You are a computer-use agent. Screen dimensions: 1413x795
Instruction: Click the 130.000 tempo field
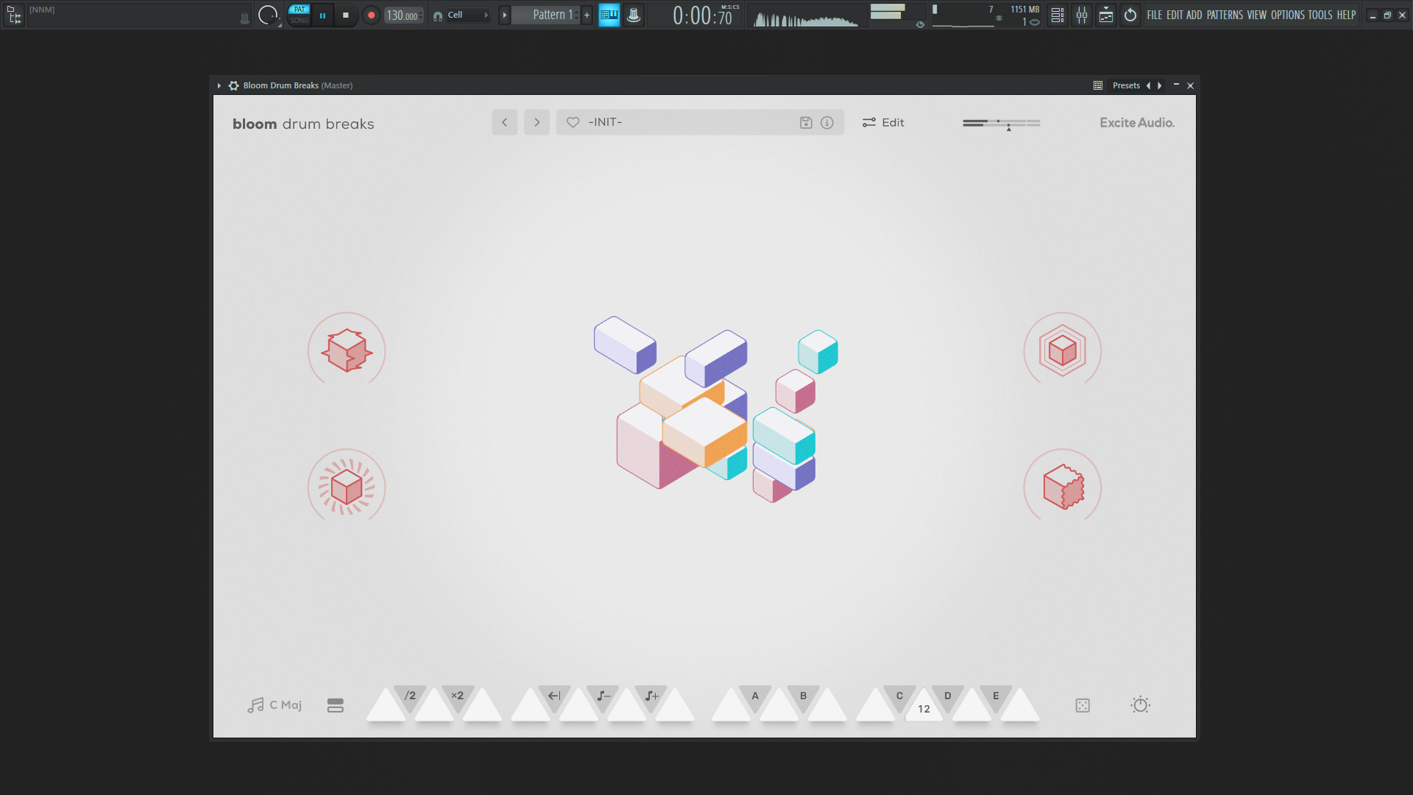click(403, 15)
